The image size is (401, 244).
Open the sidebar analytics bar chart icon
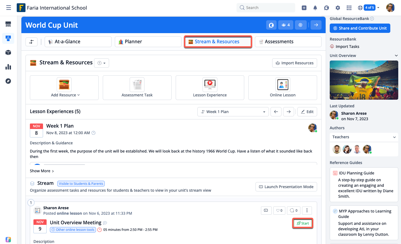[8, 67]
